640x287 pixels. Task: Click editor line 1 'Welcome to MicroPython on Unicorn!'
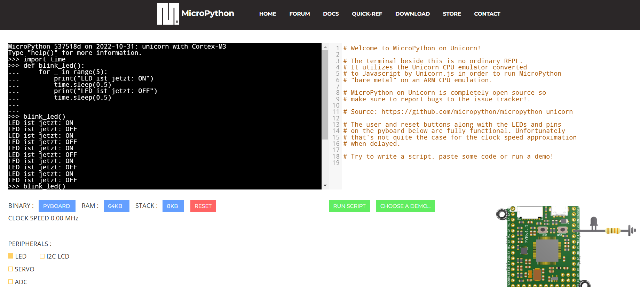pyautogui.click(x=412, y=48)
